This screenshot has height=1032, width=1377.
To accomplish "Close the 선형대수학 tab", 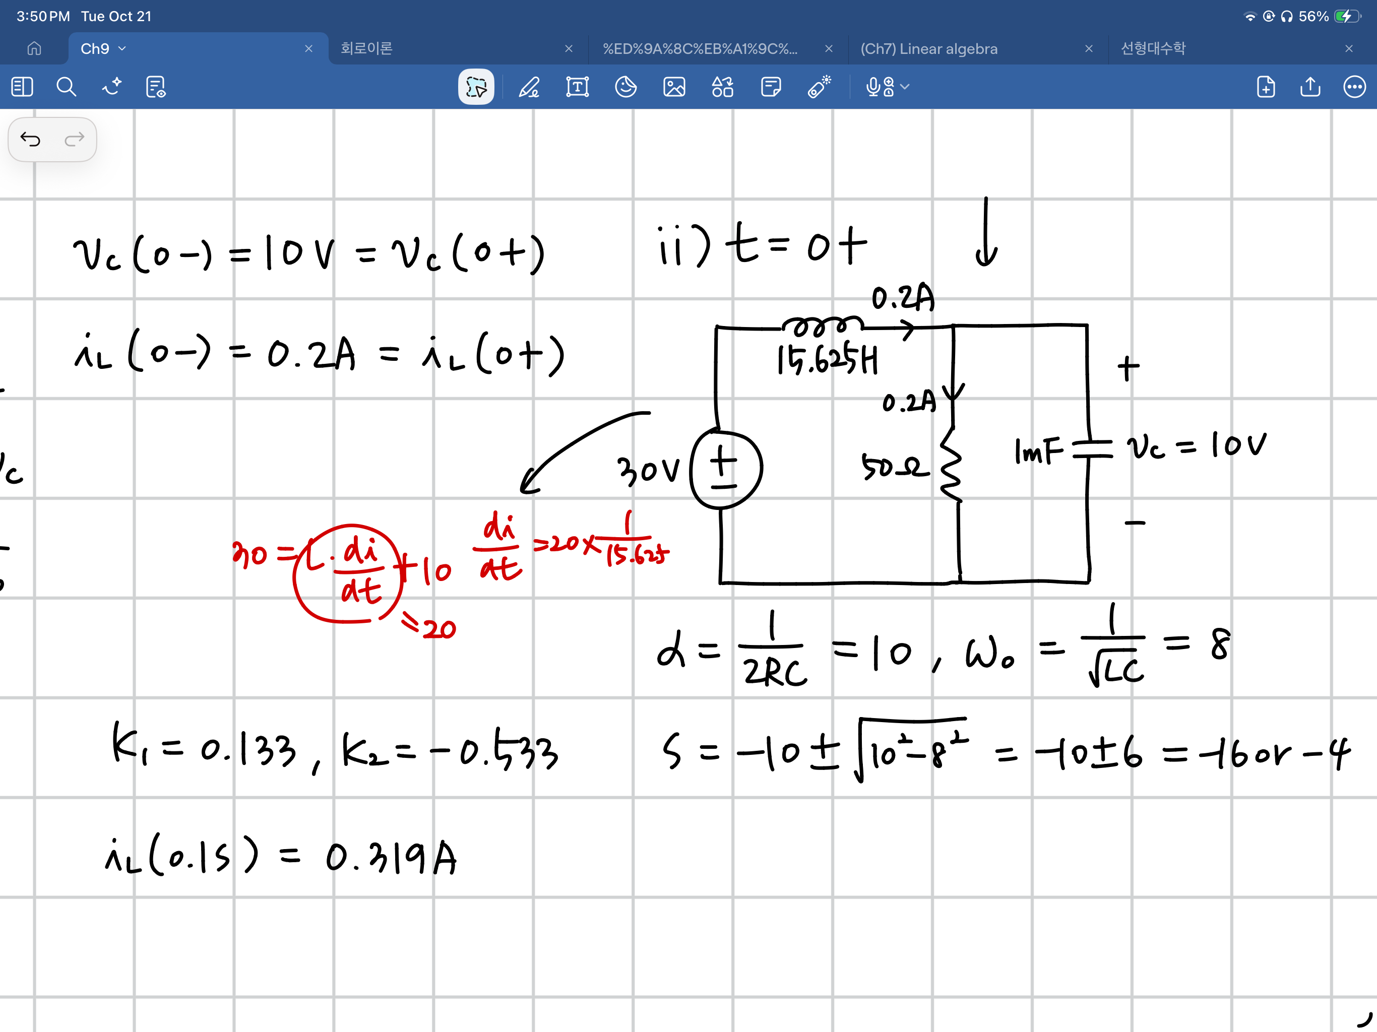I will pos(1348,48).
